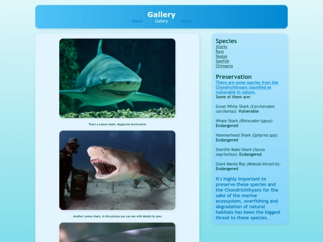
Task: Click the Species sidebar heading
Action: 226,41
